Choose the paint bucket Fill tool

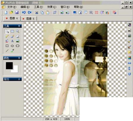point(7,41)
